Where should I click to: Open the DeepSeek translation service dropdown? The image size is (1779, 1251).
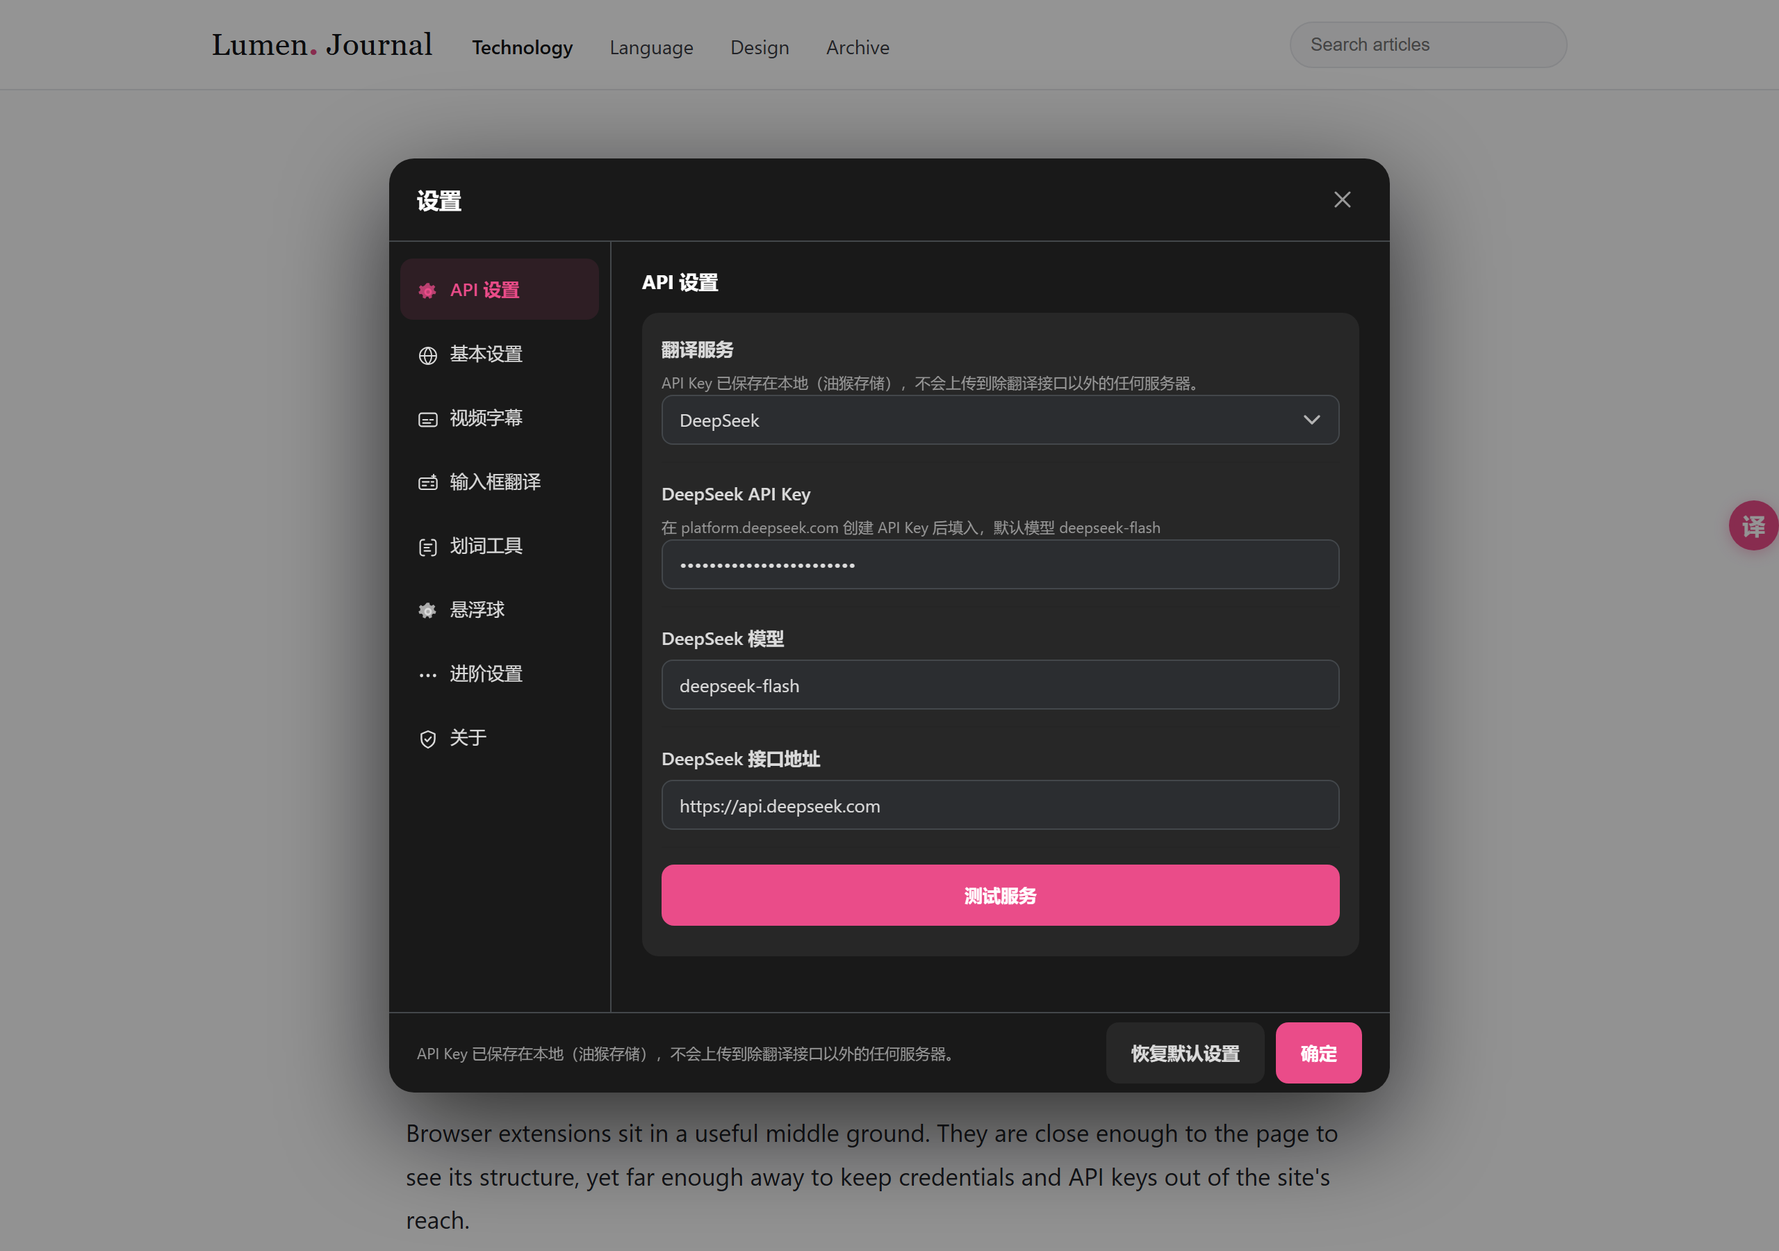point(999,420)
